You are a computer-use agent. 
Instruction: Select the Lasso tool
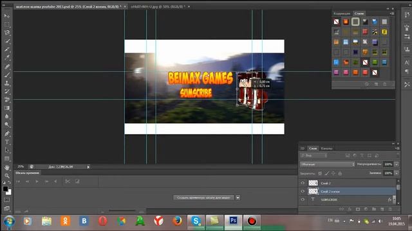click(7, 33)
